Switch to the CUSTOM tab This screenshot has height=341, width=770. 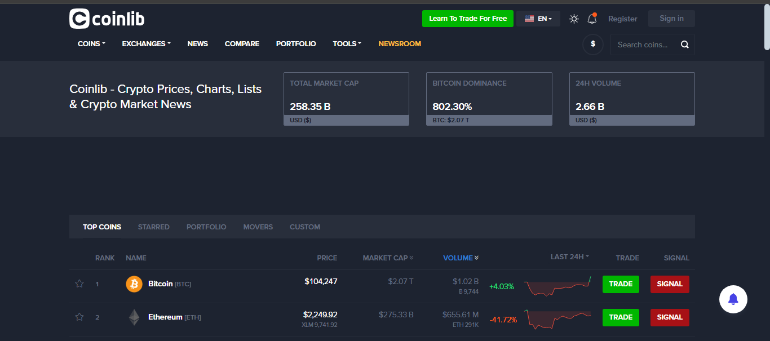305,227
